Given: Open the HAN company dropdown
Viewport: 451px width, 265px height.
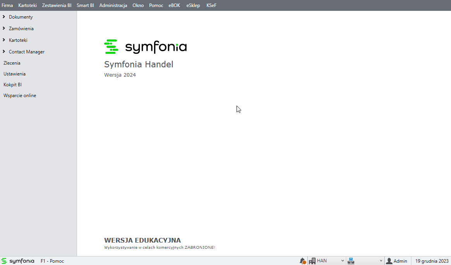Looking at the screenshot, I should point(342,261).
